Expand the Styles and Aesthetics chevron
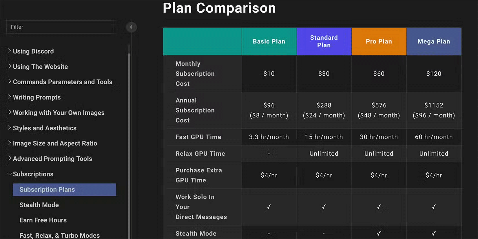The height and width of the screenshot is (239, 478). click(10, 128)
